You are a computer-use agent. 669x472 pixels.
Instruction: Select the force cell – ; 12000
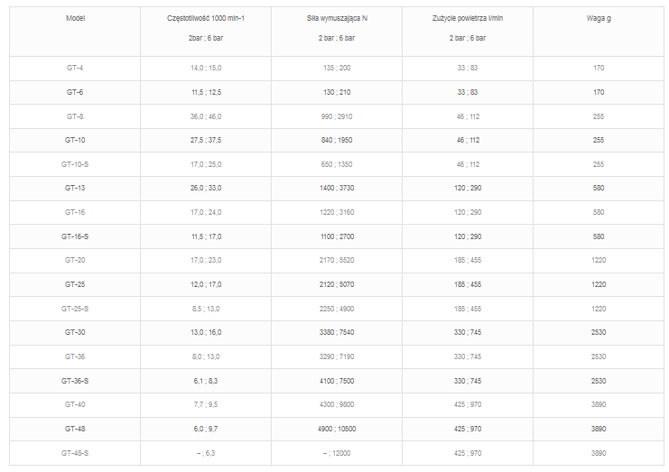[x=337, y=452]
